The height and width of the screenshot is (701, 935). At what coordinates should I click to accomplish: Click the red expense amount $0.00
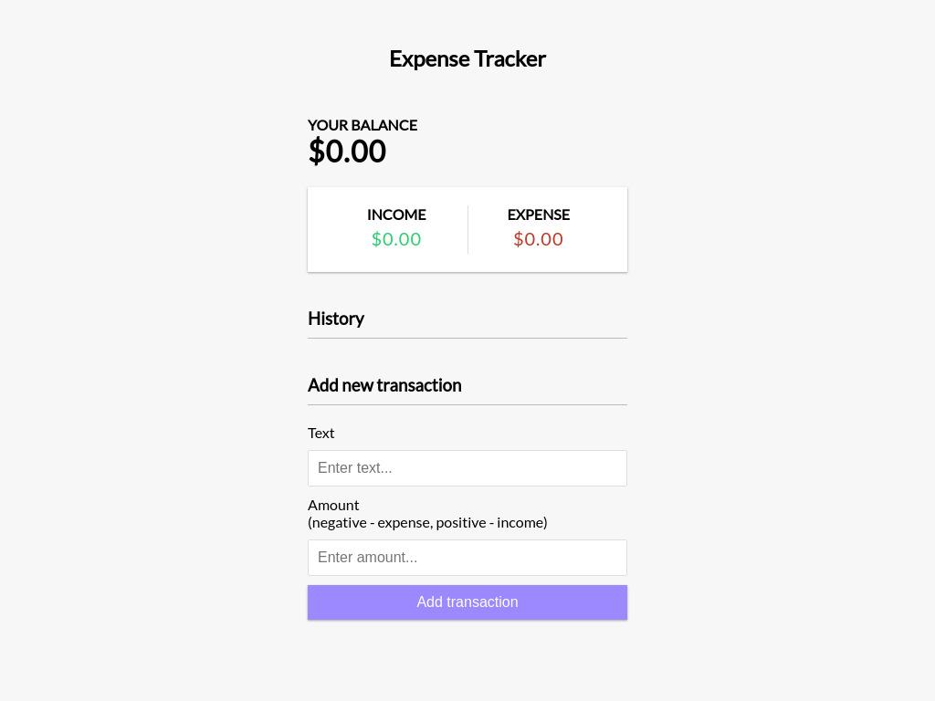pyautogui.click(x=538, y=239)
